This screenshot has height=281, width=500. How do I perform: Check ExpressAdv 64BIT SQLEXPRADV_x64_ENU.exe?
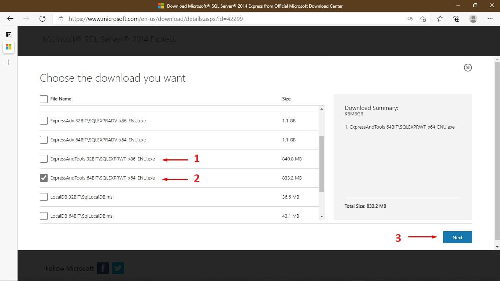click(x=44, y=140)
